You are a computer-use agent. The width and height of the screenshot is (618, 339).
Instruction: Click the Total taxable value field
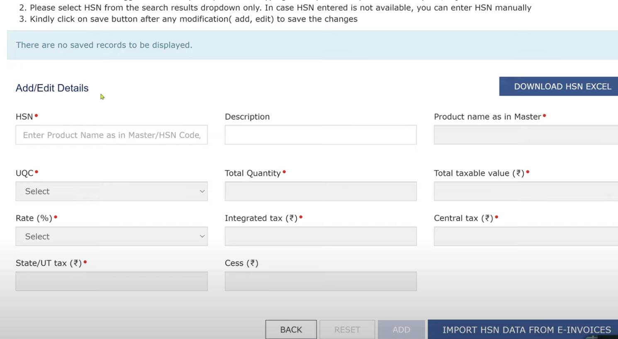pyautogui.click(x=526, y=191)
